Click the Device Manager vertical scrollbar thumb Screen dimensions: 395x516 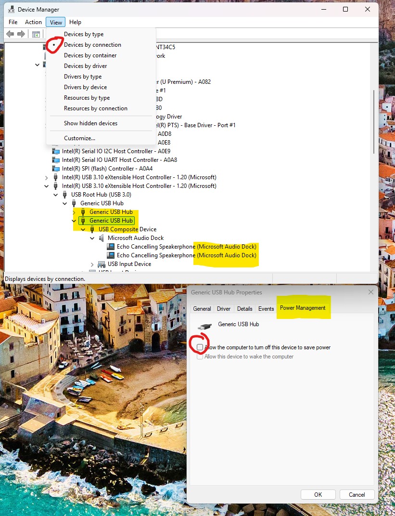pos(374,122)
